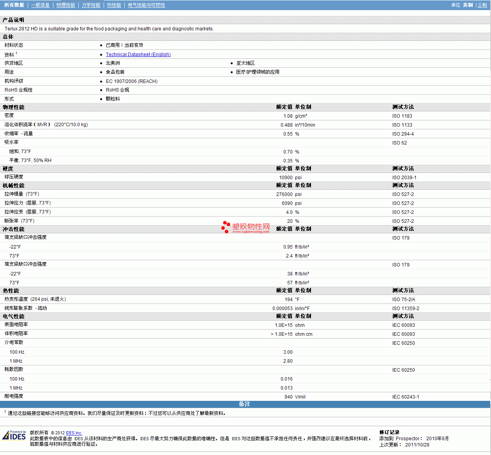This screenshot has width=491, height=455.
Task: Click the 拉伸应力 (屈服, 73°F) label
Action: (x=28, y=203)
